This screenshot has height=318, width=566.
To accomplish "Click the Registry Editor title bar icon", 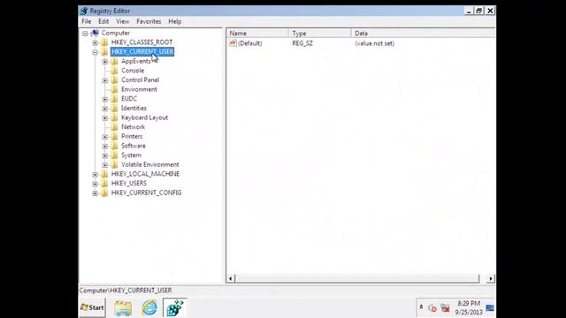I will click(x=84, y=11).
